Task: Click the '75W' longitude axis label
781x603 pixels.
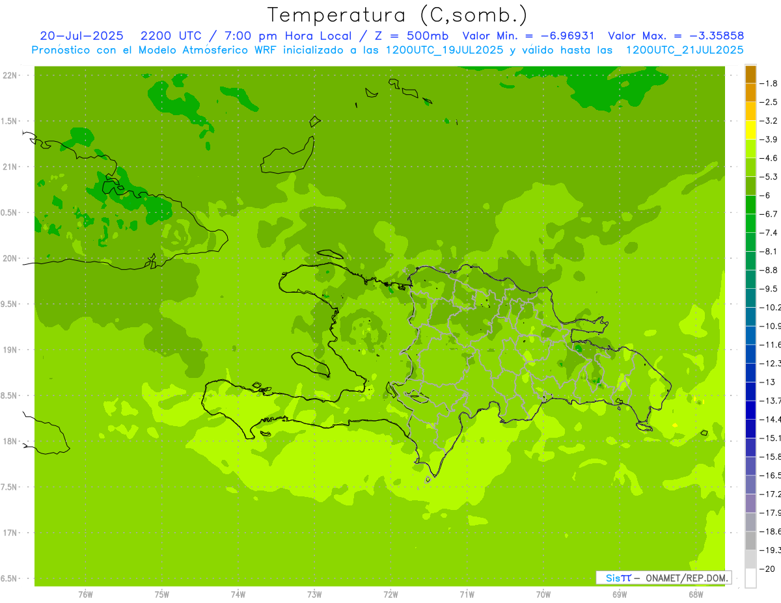Action: [x=162, y=594]
